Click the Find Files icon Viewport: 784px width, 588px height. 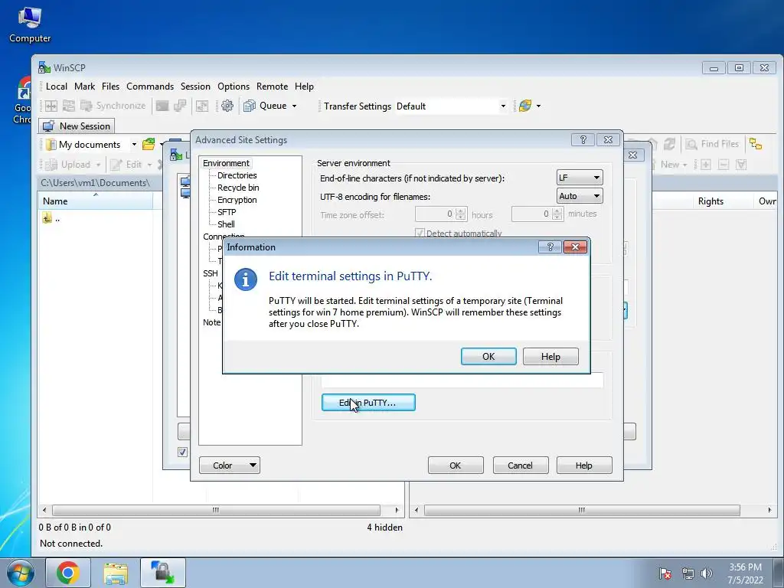(x=691, y=145)
